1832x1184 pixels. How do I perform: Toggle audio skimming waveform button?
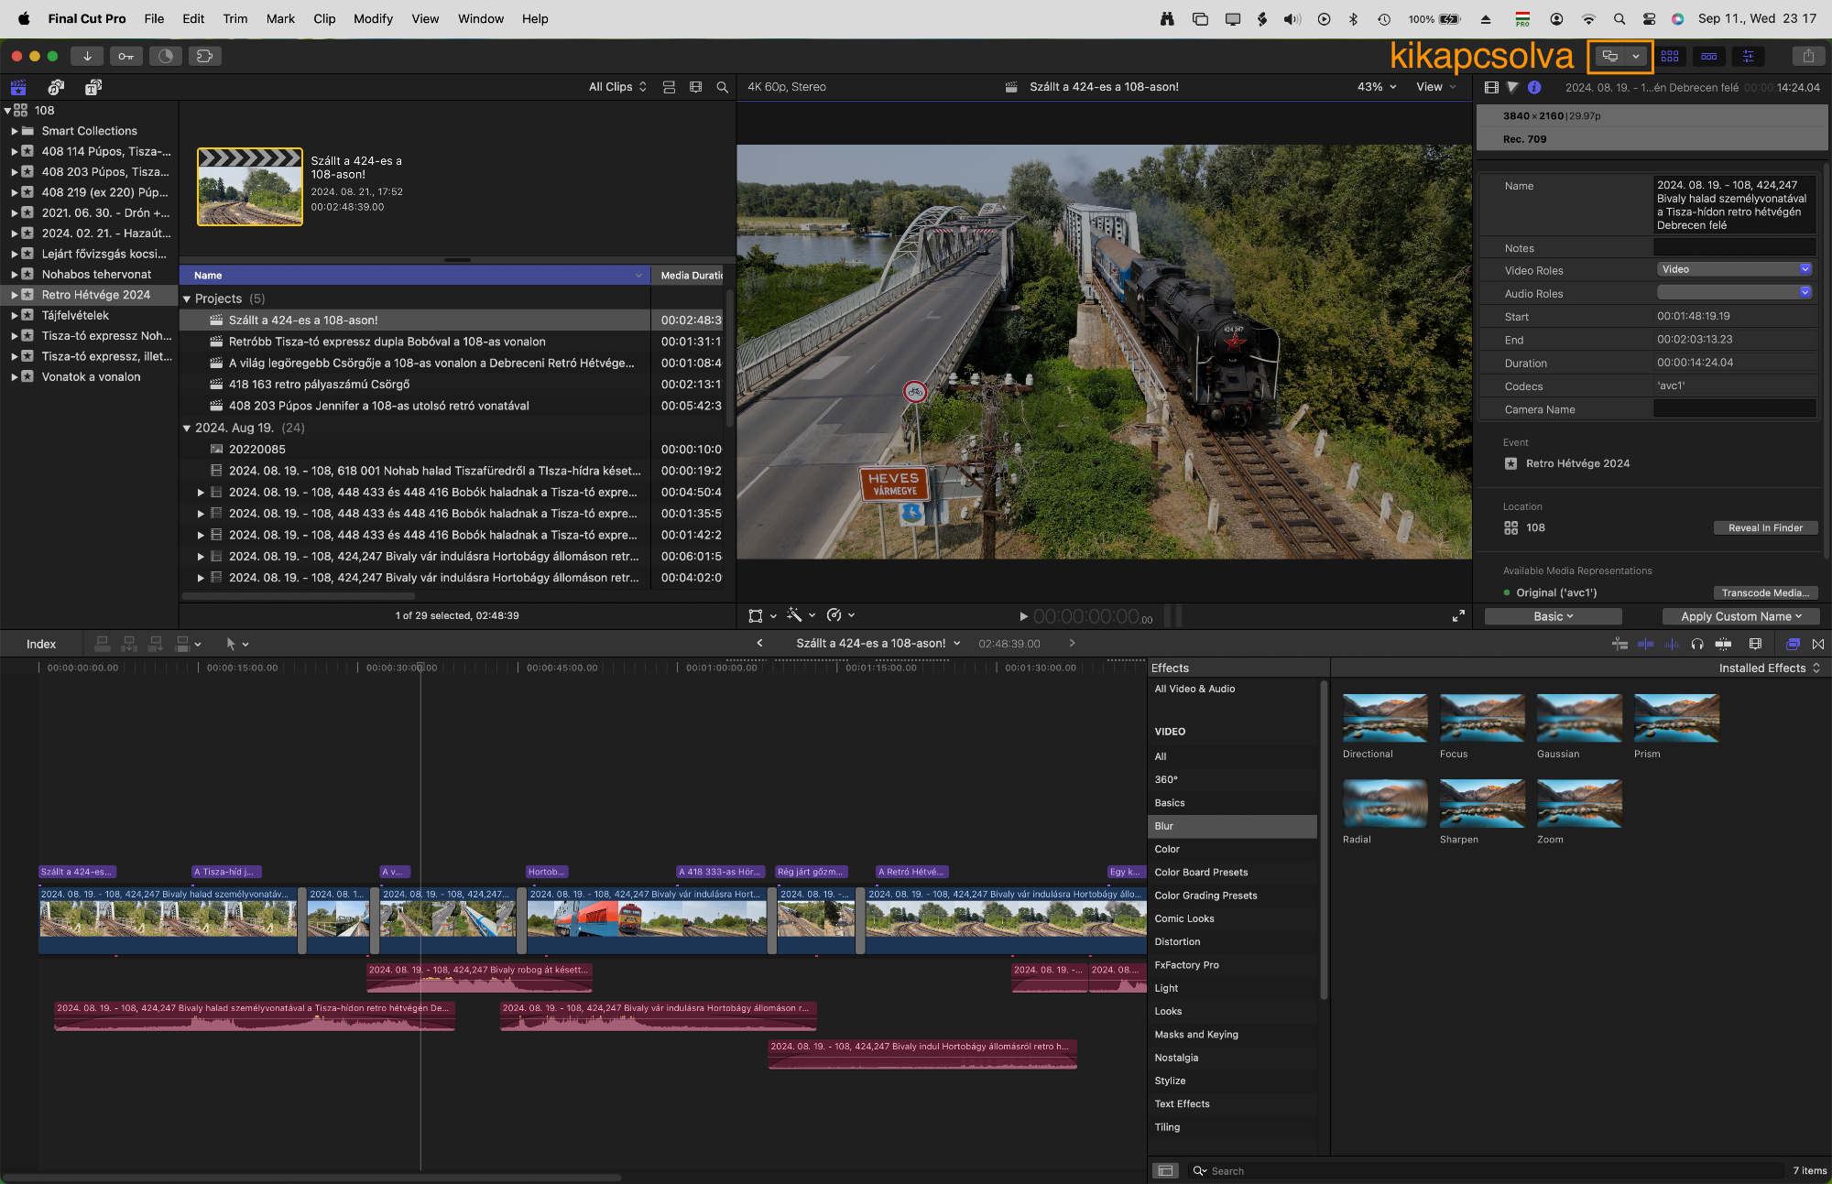coord(1672,644)
